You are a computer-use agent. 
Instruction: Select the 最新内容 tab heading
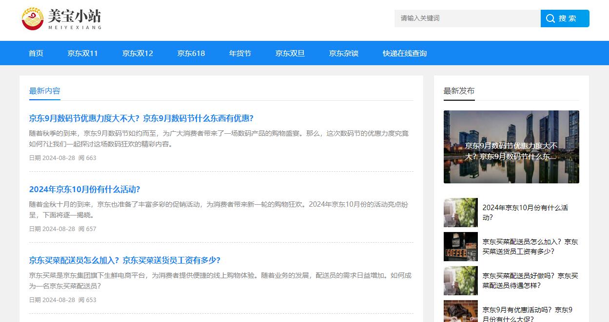[45, 91]
